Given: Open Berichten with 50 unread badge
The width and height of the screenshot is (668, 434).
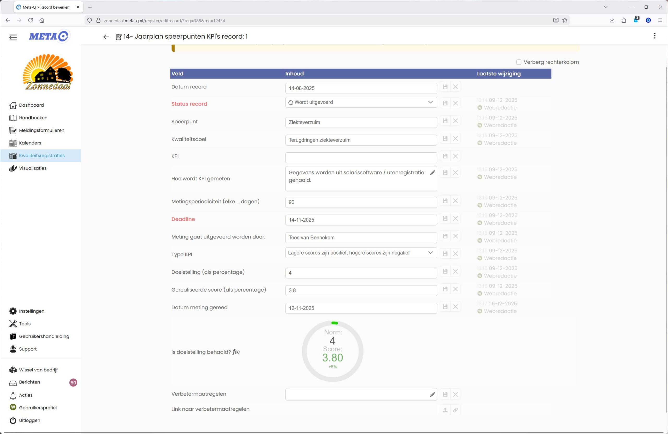Looking at the screenshot, I should coord(29,382).
